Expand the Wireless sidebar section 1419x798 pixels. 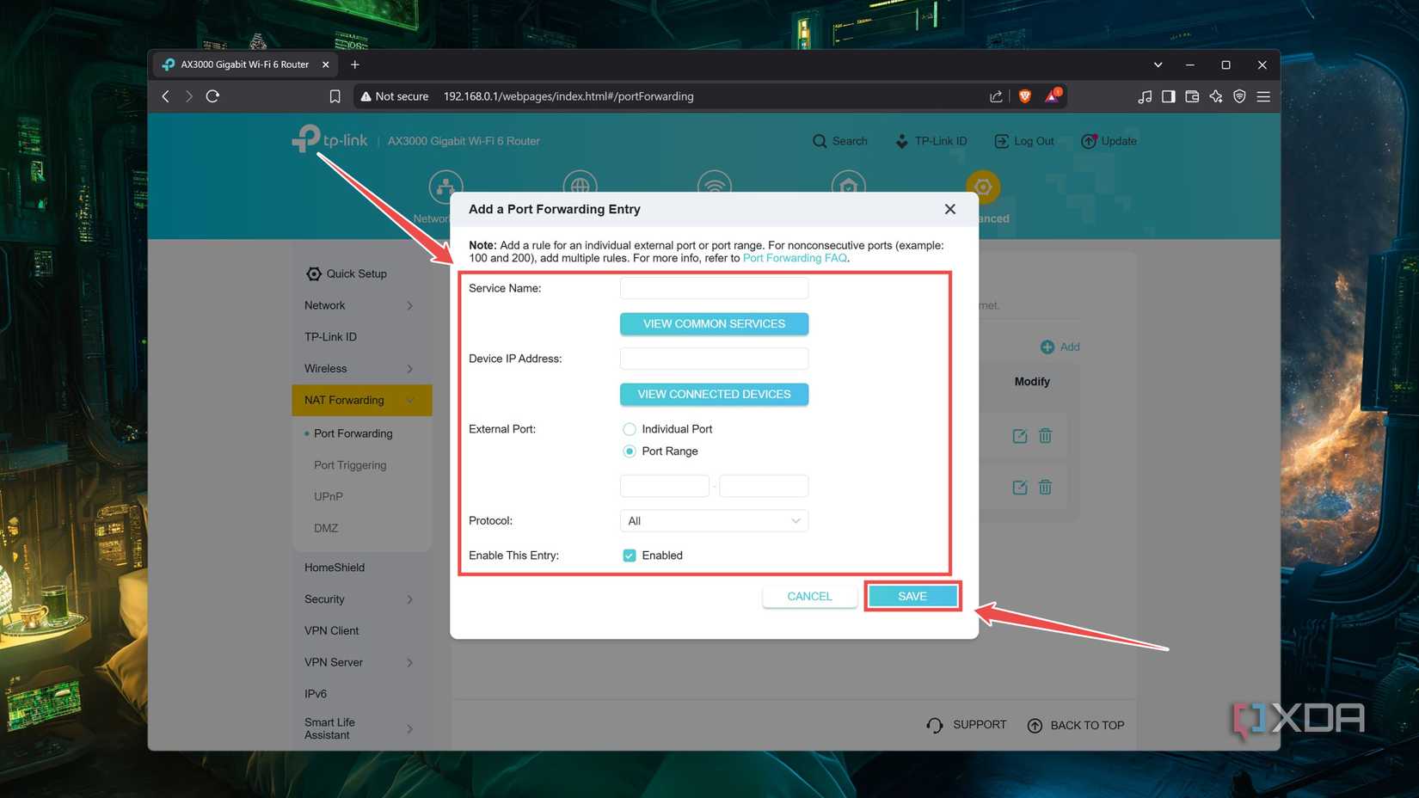[x=410, y=369]
